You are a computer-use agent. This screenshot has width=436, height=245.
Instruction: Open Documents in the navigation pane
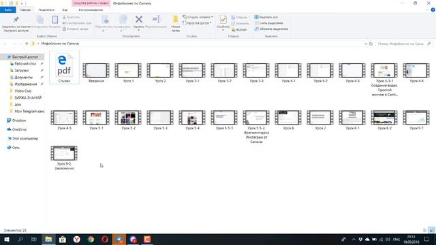(23, 77)
